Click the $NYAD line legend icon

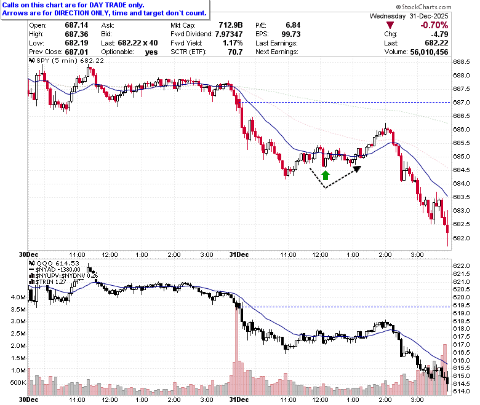31,270
